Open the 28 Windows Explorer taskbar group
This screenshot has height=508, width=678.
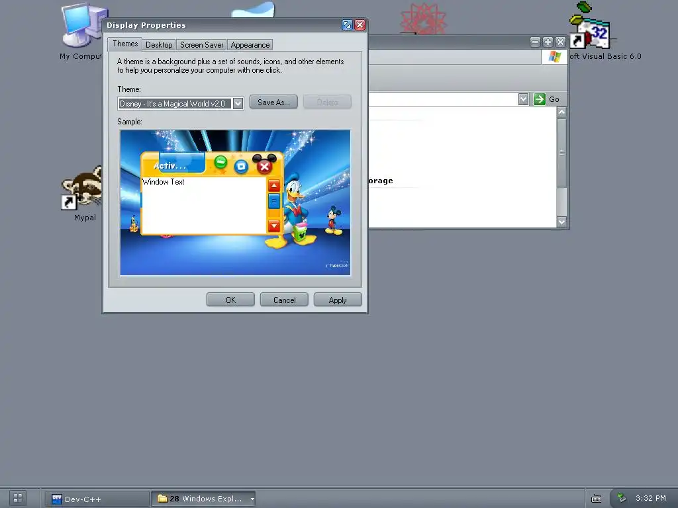203,499
